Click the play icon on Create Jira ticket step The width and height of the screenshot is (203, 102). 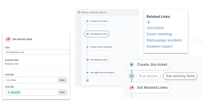[x=87, y=21]
